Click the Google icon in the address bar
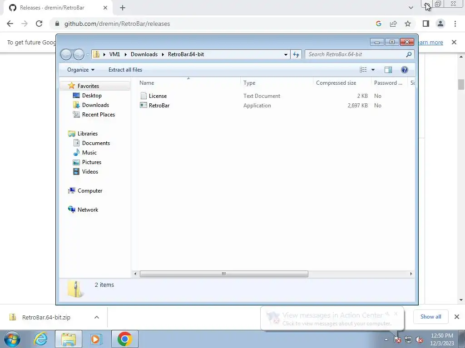Screen dimensions: 465x348 pyautogui.click(x=378, y=24)
